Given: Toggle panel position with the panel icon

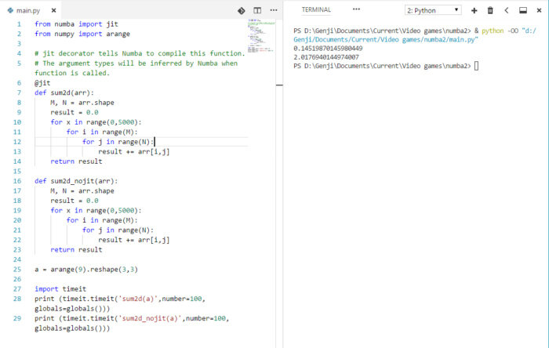Looking at the screenshot, I should point(523,10).
